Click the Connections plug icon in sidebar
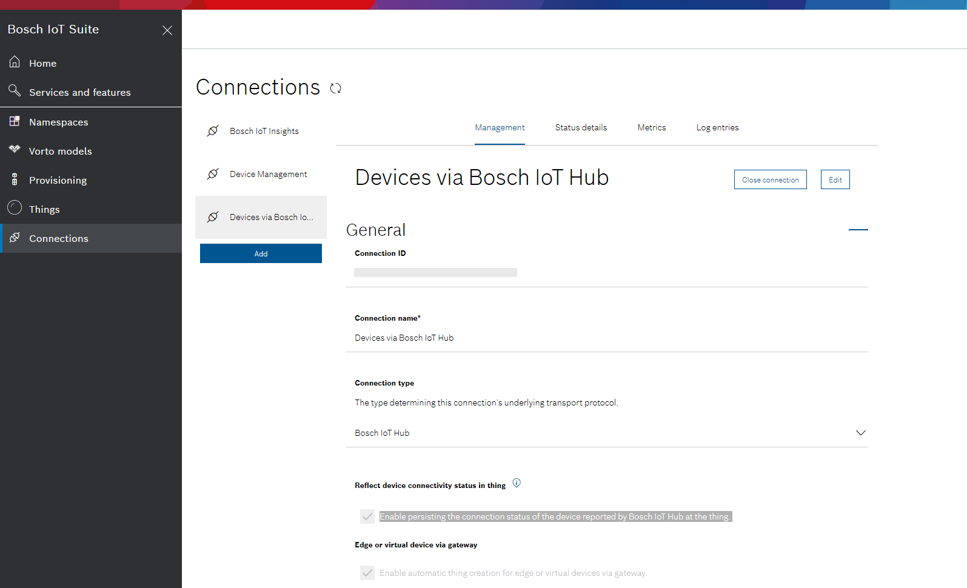967x588 pixels. tap(15, 237)
